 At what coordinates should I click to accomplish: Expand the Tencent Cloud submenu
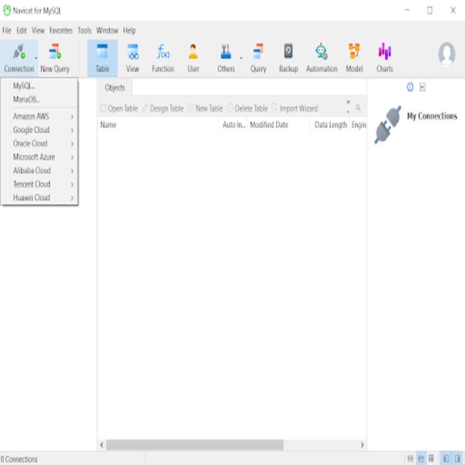(40, 184)
